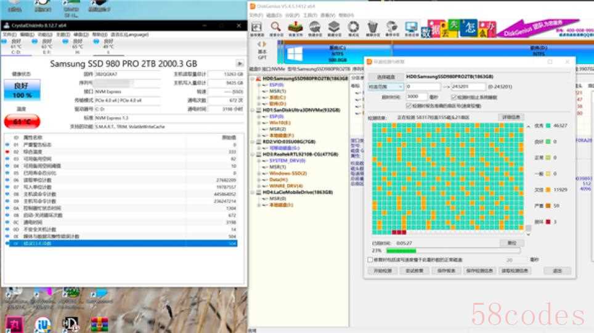This screenshot has height=333, width=594.
Task: Click the 复位 reset button
Action: [512, 243]
